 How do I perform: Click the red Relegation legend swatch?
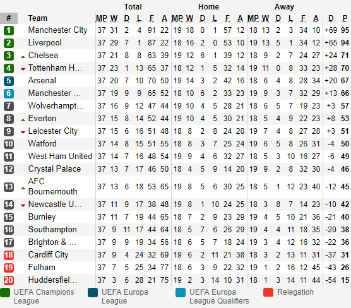268,293
